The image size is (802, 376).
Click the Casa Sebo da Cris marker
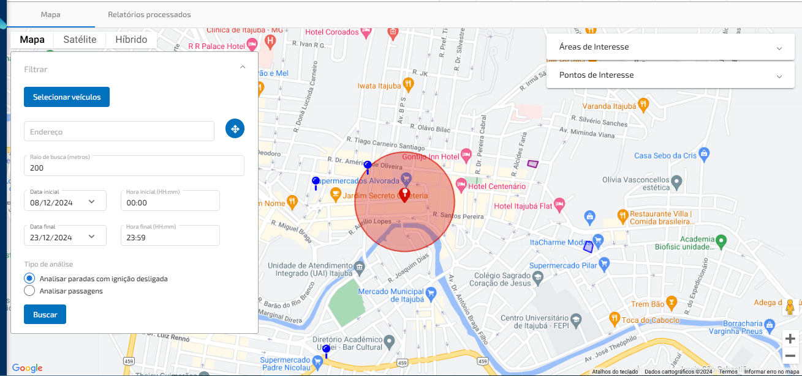704,152
